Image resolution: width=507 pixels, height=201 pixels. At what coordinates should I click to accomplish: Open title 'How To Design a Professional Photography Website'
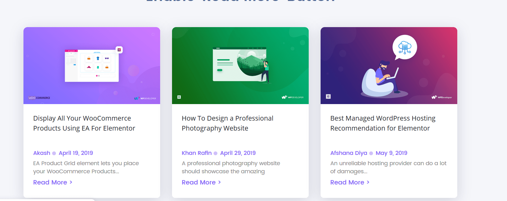[x=227, y=123]
